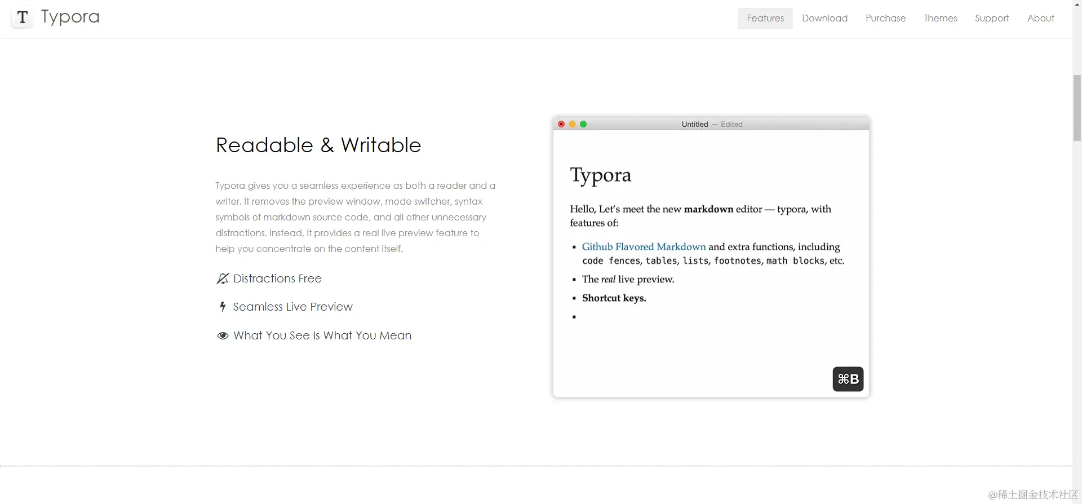Click the Shortcut keys. bullet line
The height and width of the screenshot is (504, 1082).
coord(614,298)
